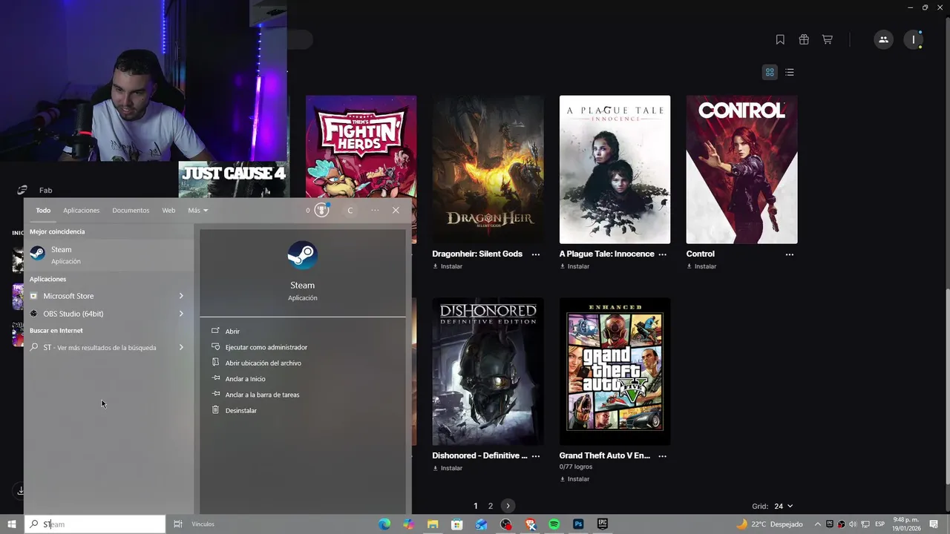The width and height of the screenshot is (950, 534).
Task: Expand OBS Studio (64bit) result arrow
Action: [181, 314]
